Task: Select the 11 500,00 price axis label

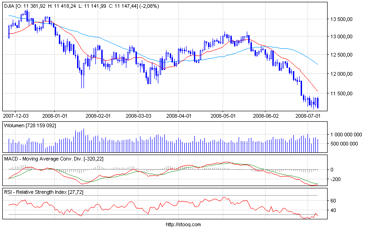Action: pos(341,93)
